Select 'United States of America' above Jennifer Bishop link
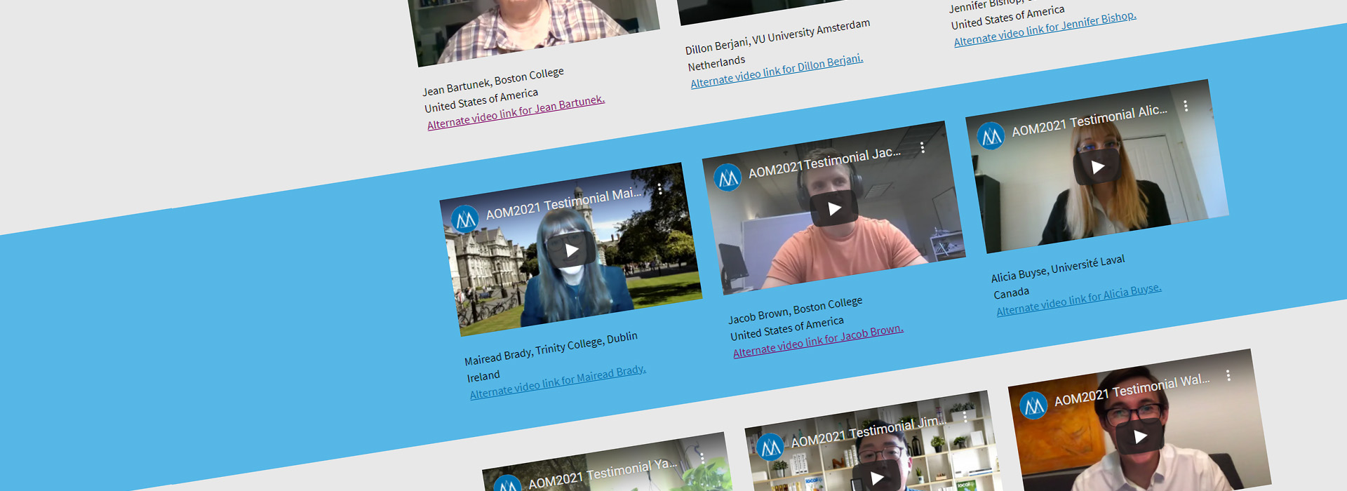This screenshot has height=491, width=1347. pyautogui.click(x=1007, y=18)
